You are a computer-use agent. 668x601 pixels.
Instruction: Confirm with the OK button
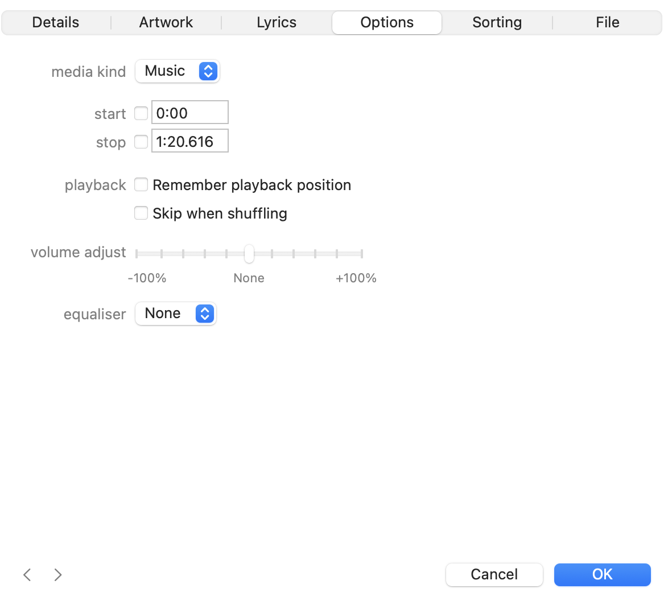(x=602, y=575)
